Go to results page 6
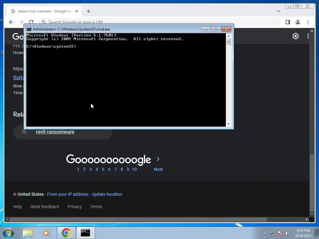Image resolution: width=319 pixels, height=239 pixels. (x=109, y=169)
